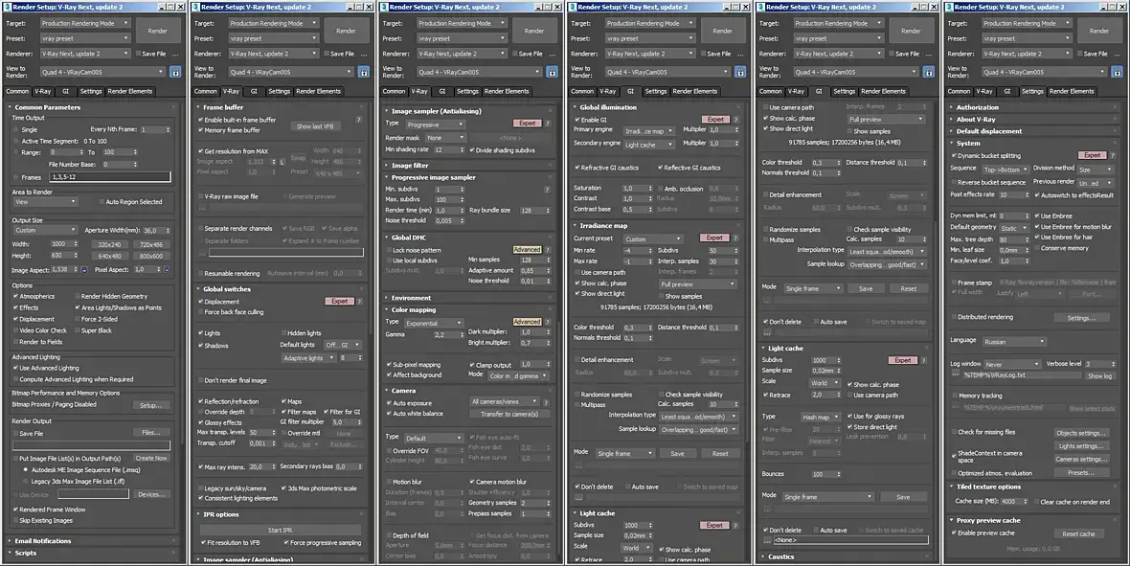Viewport: 1130px width, 566px height.
Task: Click the 800x600 output size preset button
Action: click(x=151, y=256)
